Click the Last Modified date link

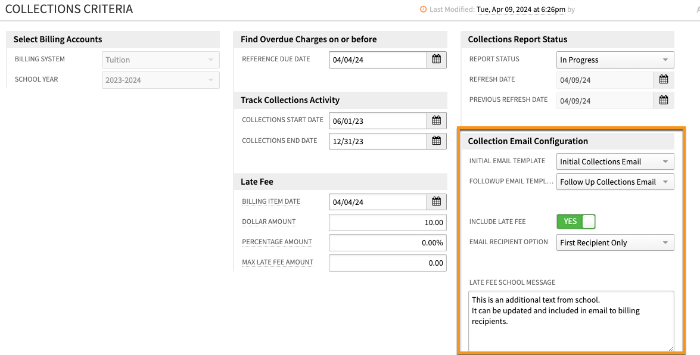point(521,10)
